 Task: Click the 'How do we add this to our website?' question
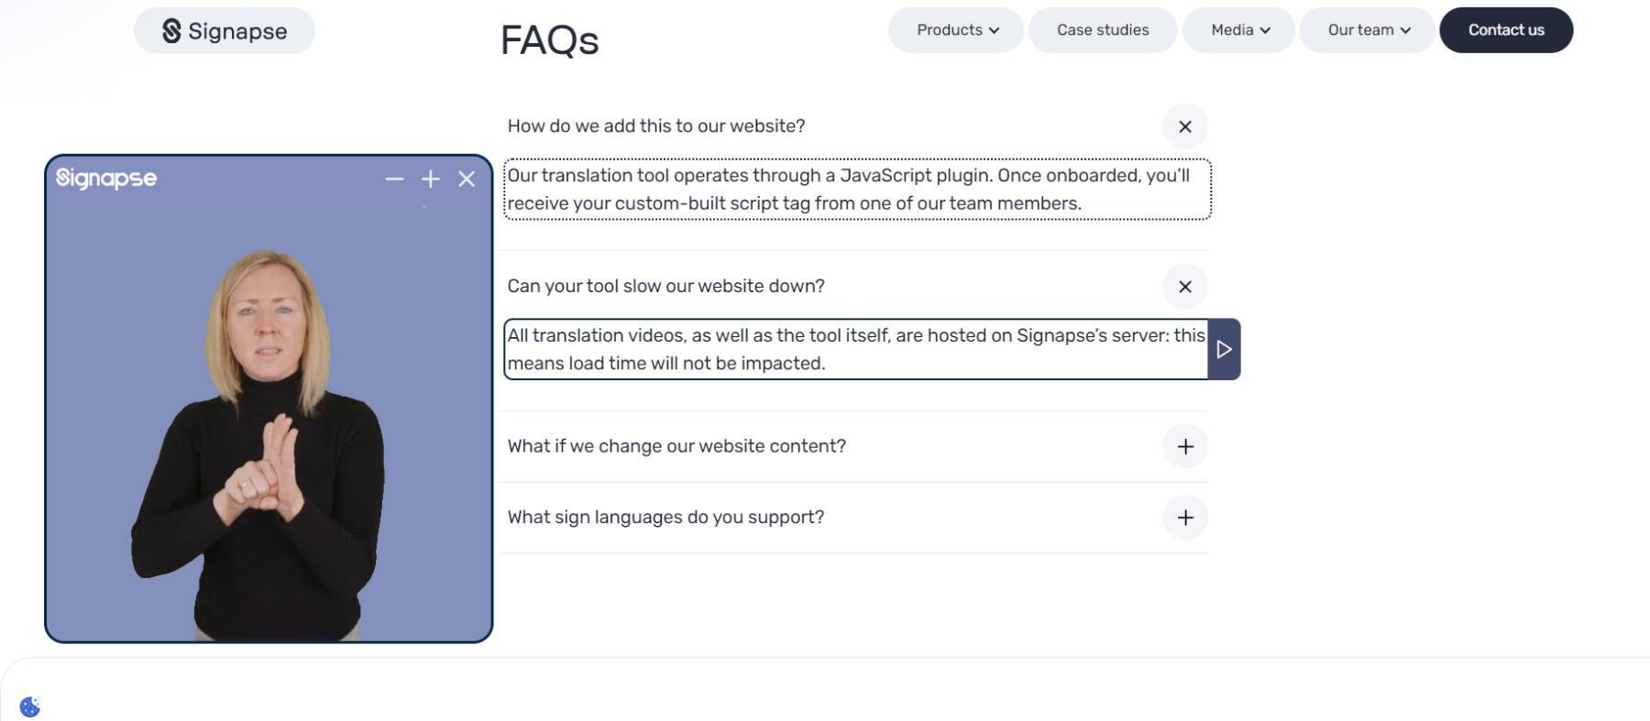pos(656,126)
